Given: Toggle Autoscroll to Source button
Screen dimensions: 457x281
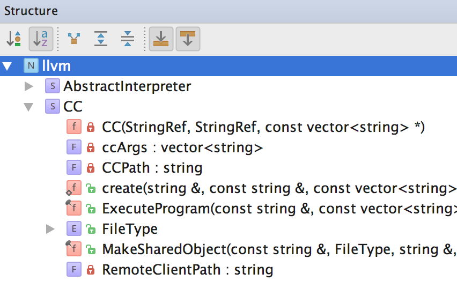Looking at the screenshot, I should click(161, 39).
